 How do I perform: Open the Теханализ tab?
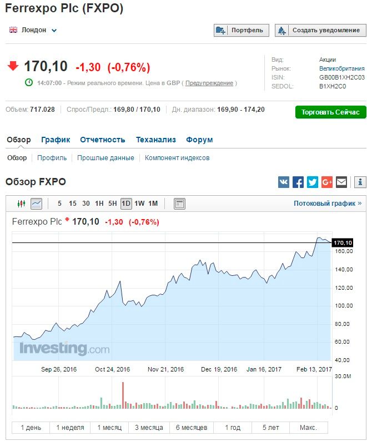[155, 140]
